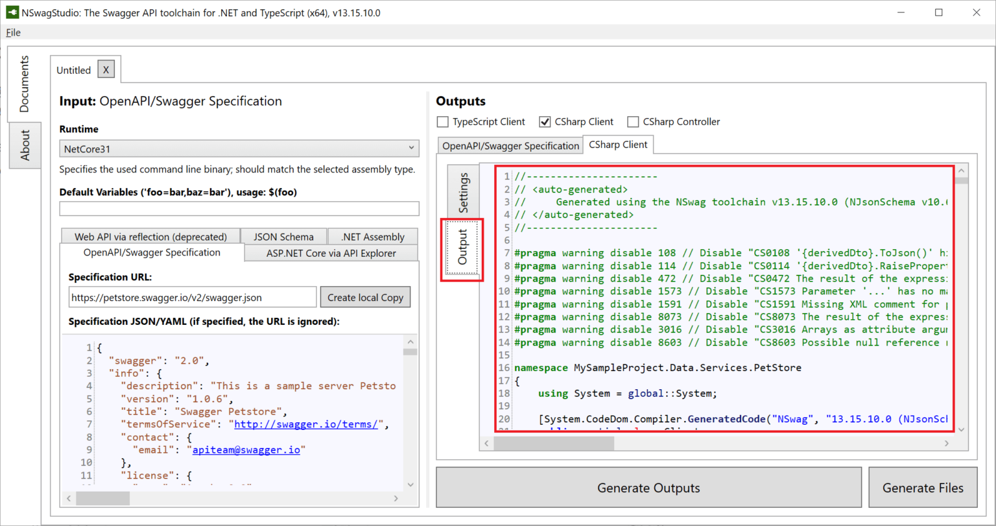Click the Specification URL input field

[x=193, y=297]
